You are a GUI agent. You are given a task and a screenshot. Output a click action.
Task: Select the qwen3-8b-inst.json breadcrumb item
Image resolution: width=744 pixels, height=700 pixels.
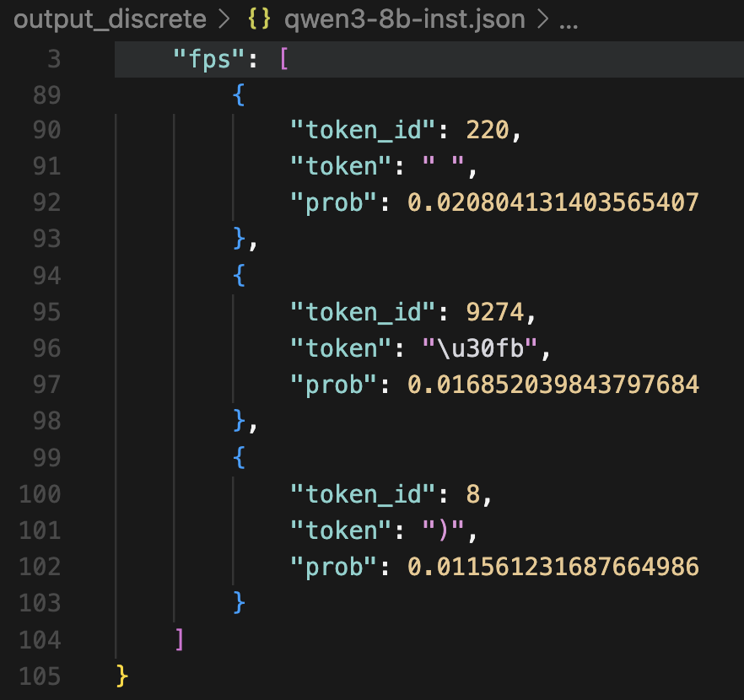[x=404, y=19]
